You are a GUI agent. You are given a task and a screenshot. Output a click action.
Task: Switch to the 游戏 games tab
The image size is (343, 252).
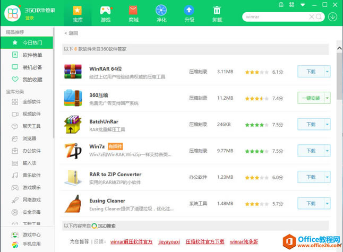pos(106,14)
